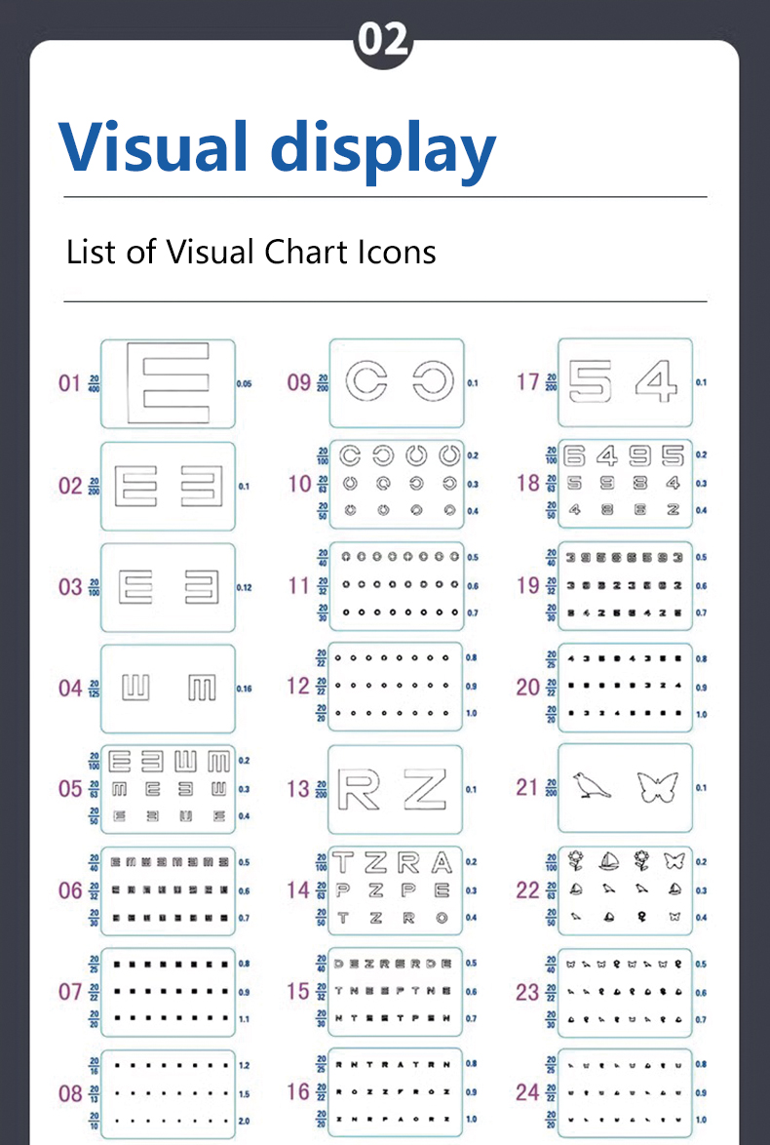Pick chart 14 with T Z R A letters
The height and width of the screenshot is (1145, 770).
[396, 890]
